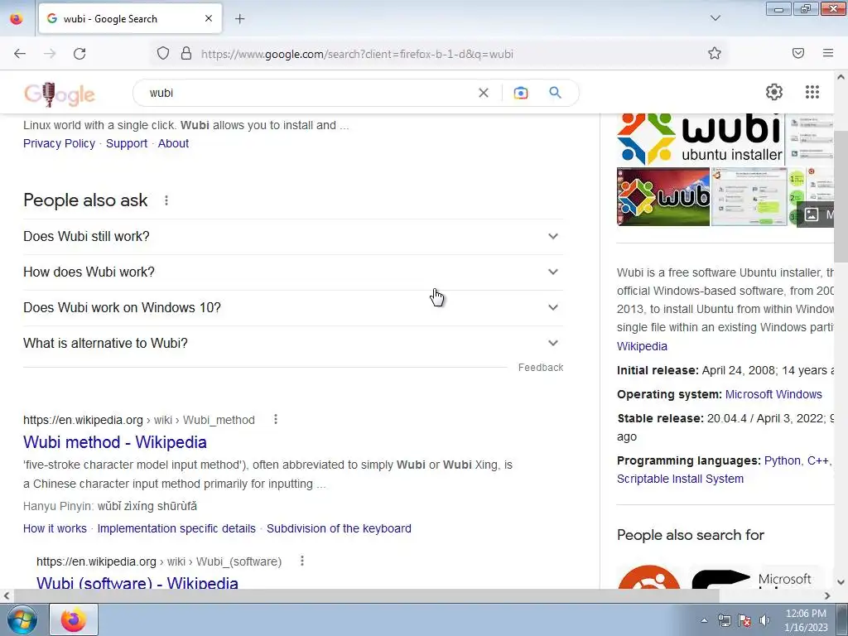Click the network tray icon
The width and height of the screenshot is (848, 636).
[724, 620]
